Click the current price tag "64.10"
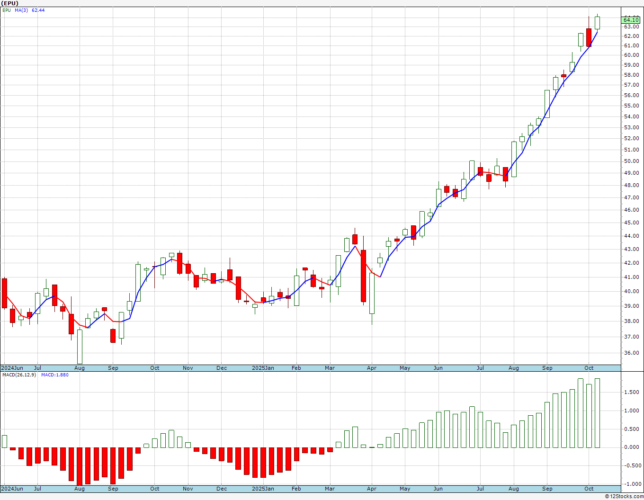The image size is (644, 500). (631, 19)
